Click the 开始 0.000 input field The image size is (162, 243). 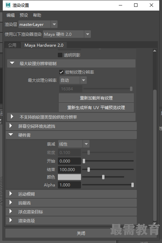tap(69, 161)
